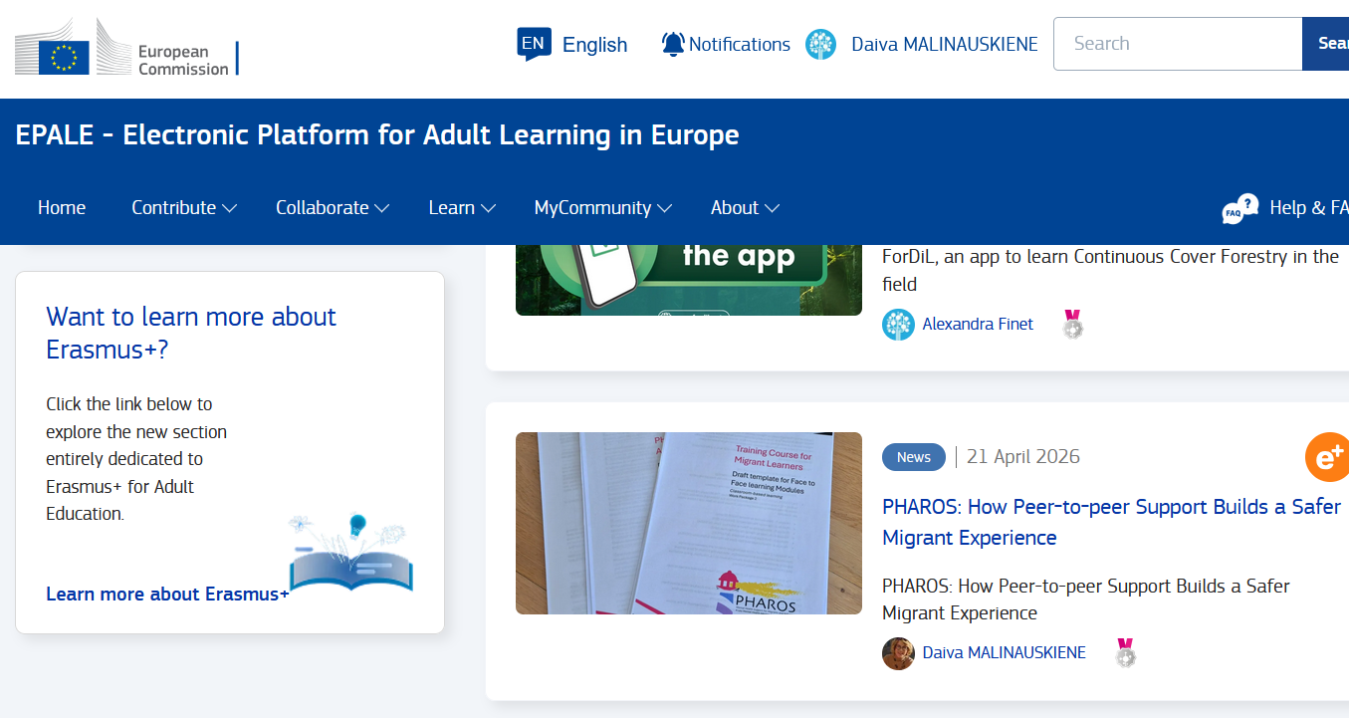
Task: Expand the Collaborate dropdown menu
Action: [333, 207]
